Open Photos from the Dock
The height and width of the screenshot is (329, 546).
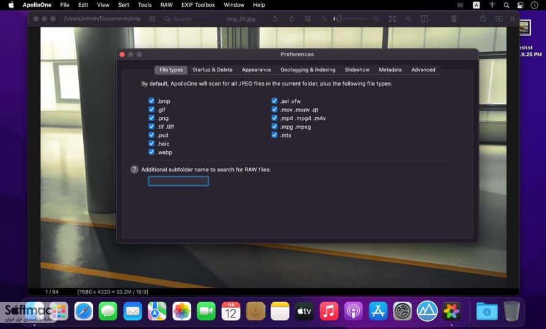(182, 311)
